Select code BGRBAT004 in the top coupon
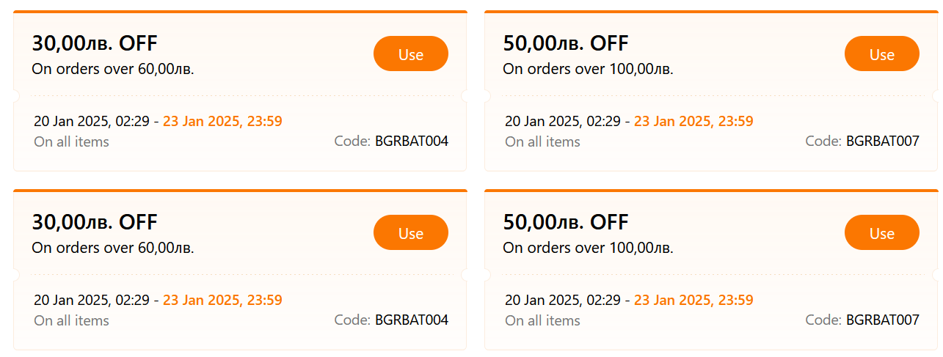 click(x=411, y=141)
